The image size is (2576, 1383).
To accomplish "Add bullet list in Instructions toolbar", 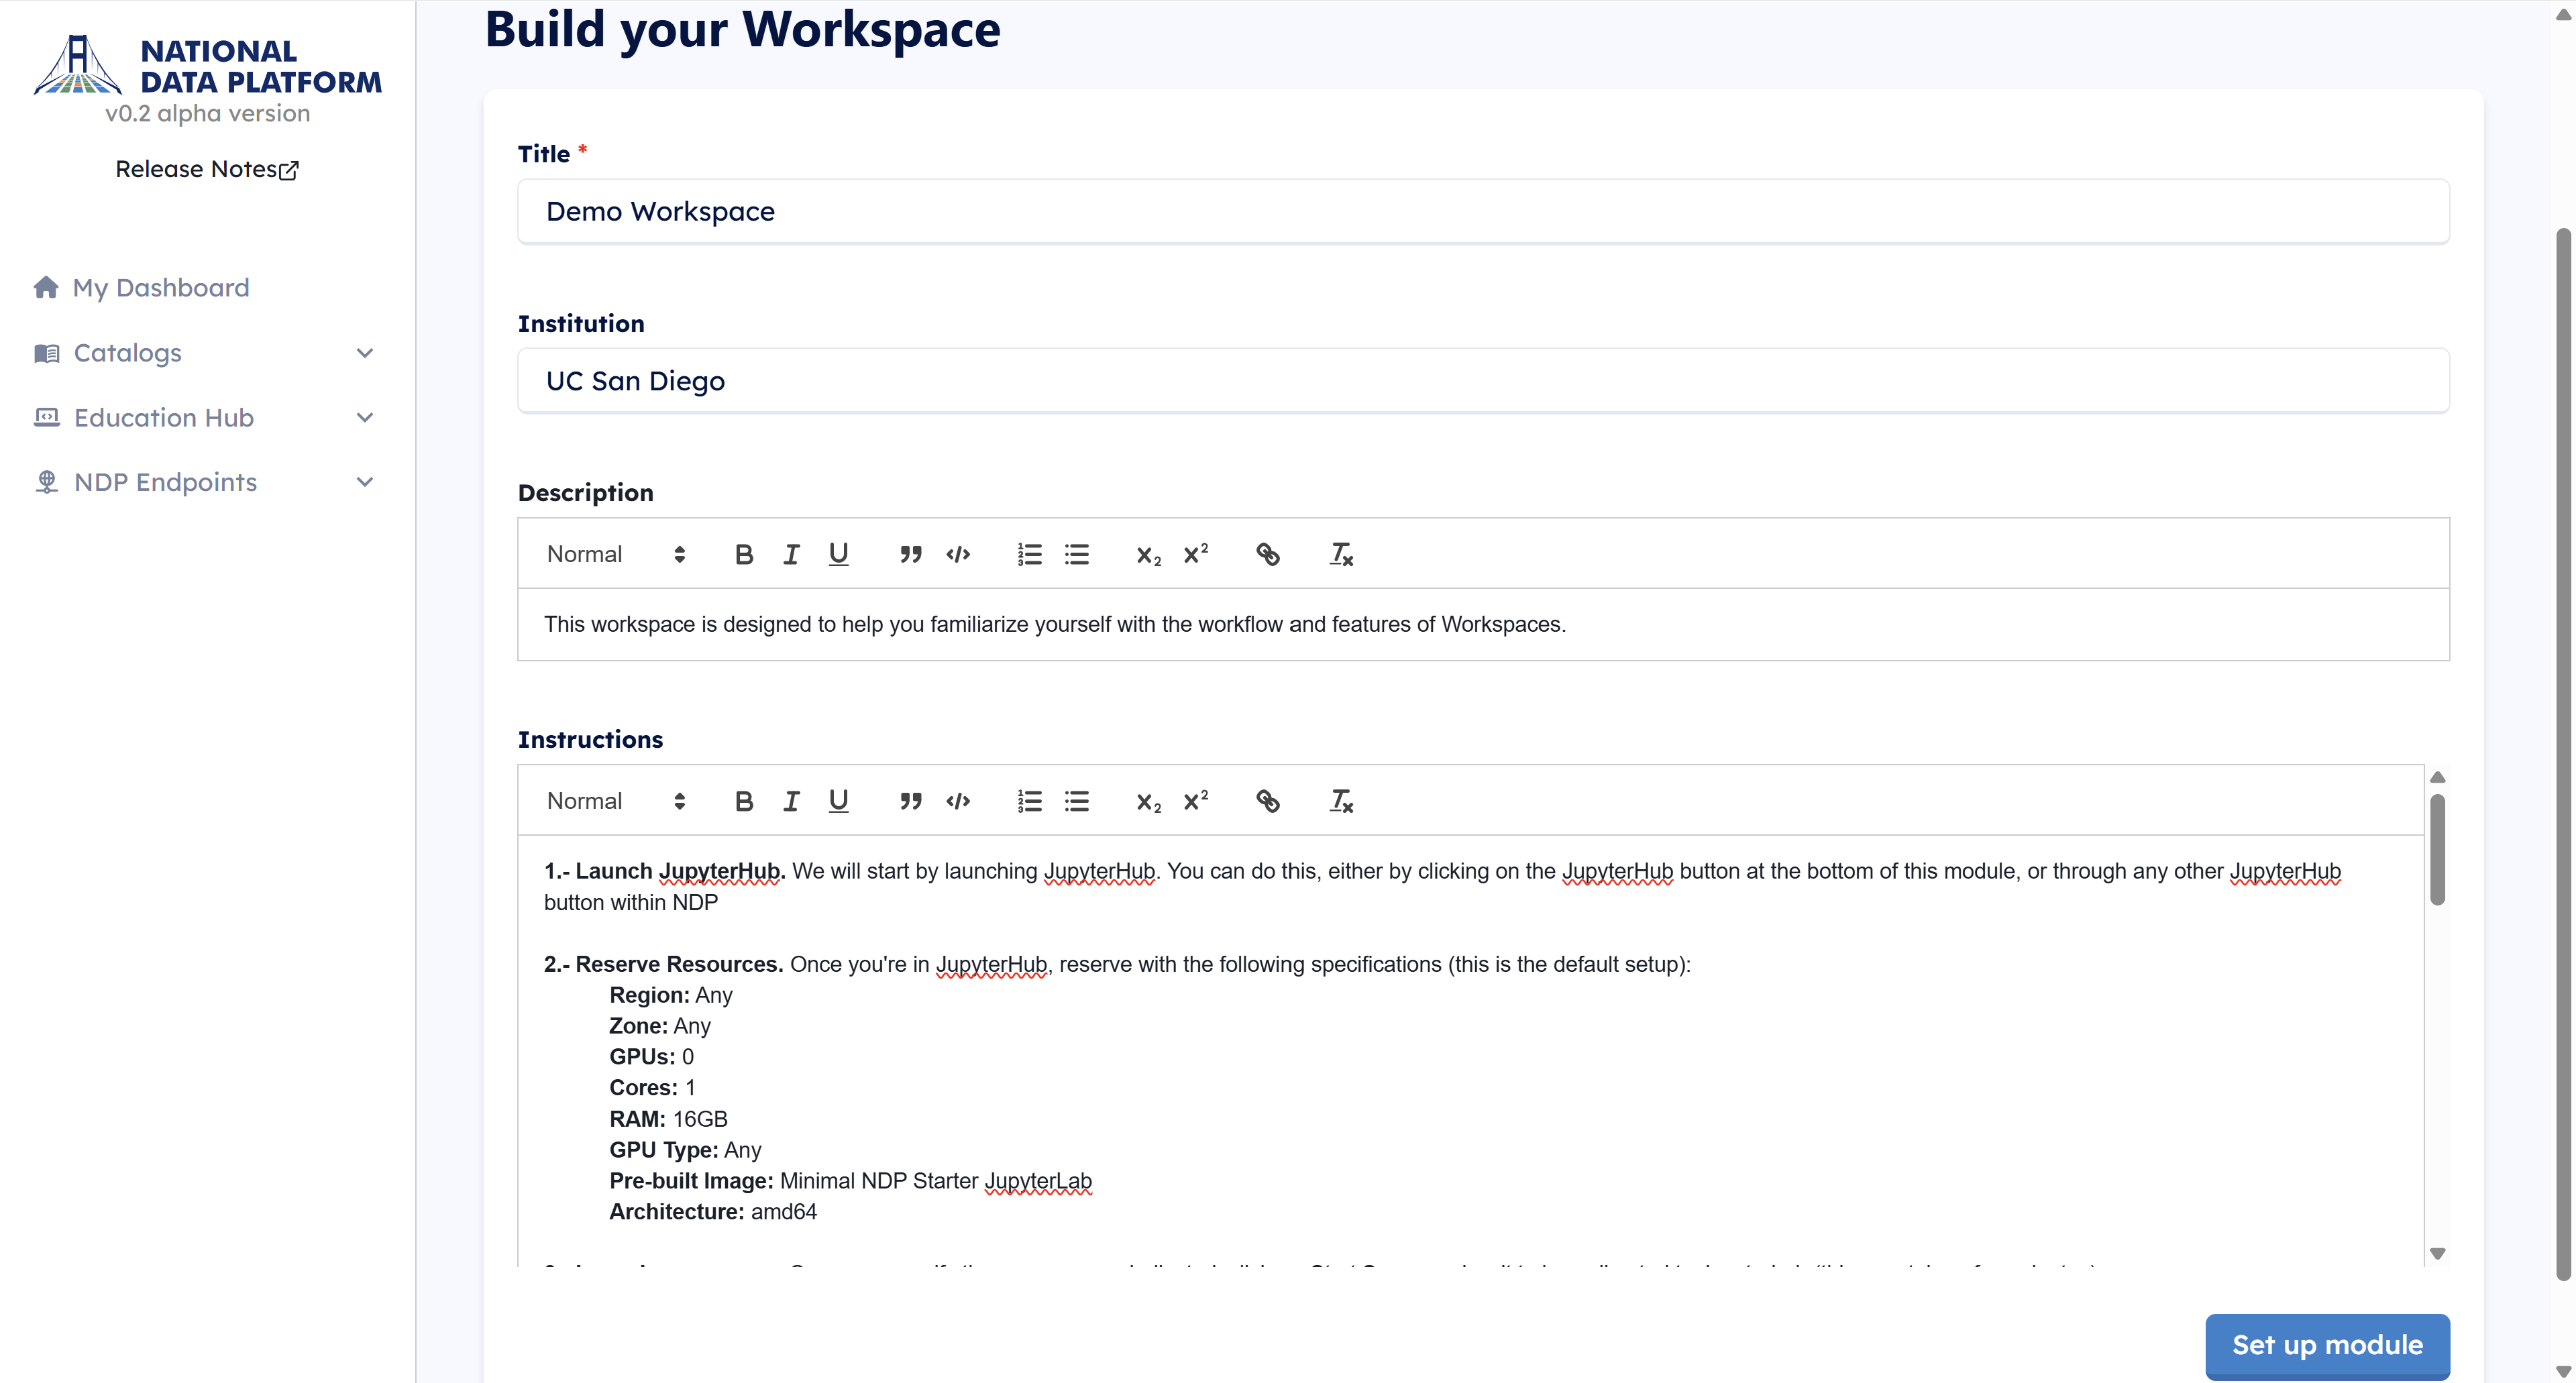I will [1077, 801].
